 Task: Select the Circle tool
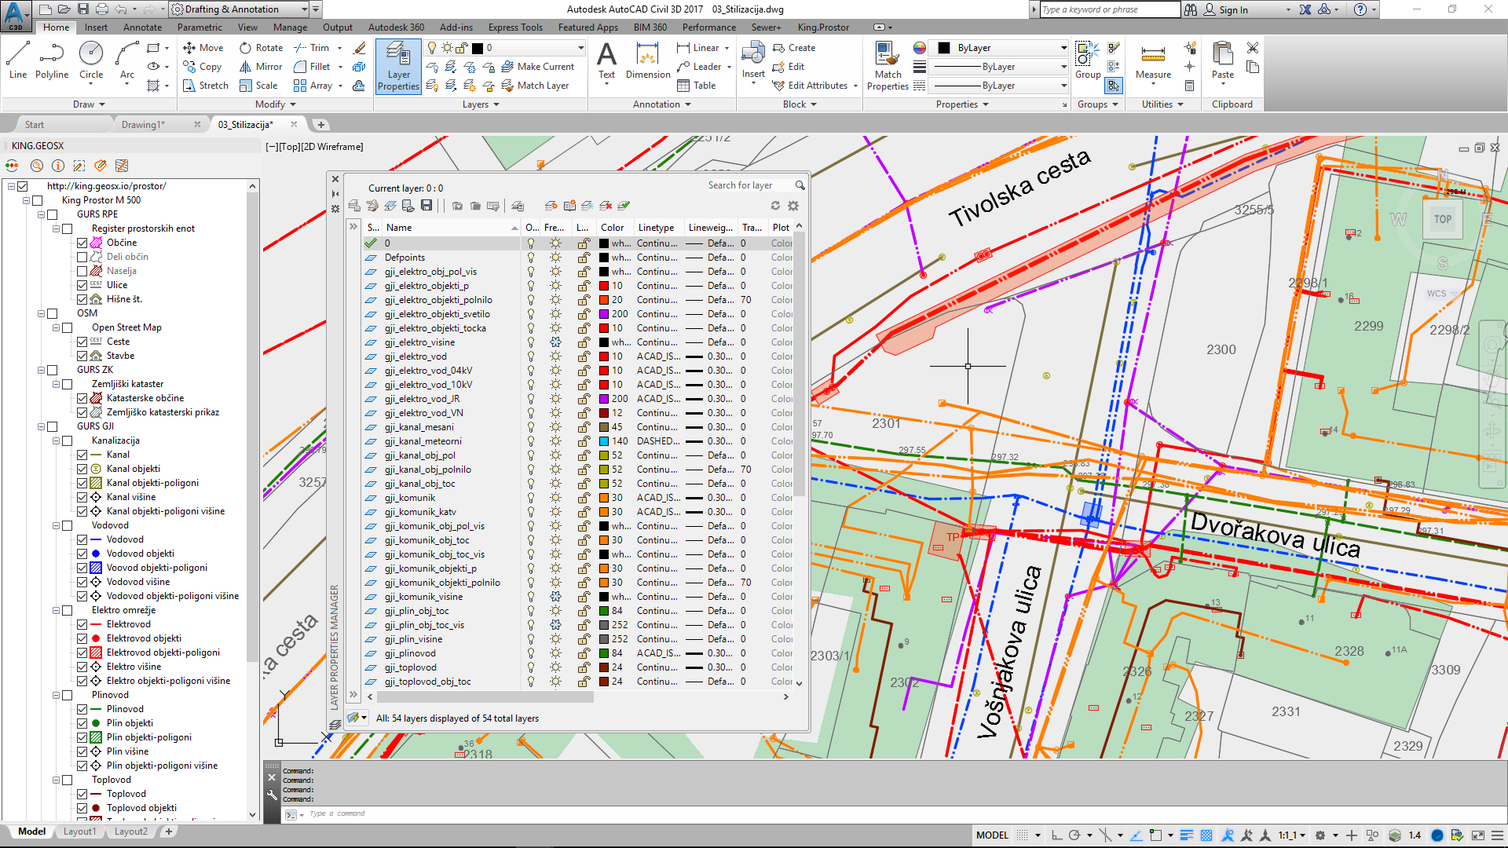tap(91, 60)
